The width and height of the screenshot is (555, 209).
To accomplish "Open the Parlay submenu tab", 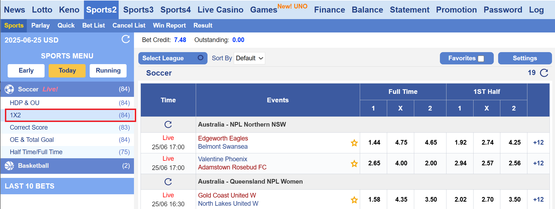I will pyautogui.click(x=40, y=26).
